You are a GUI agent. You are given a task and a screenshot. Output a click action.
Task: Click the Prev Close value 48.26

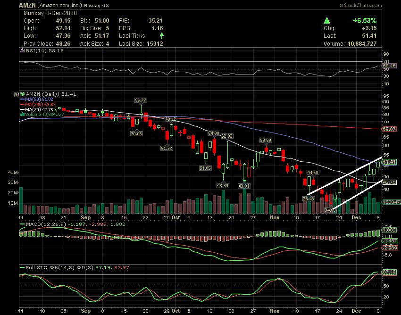tap(63, 44)
